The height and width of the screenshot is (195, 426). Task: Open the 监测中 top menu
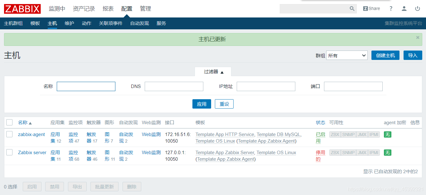(57, 9)
